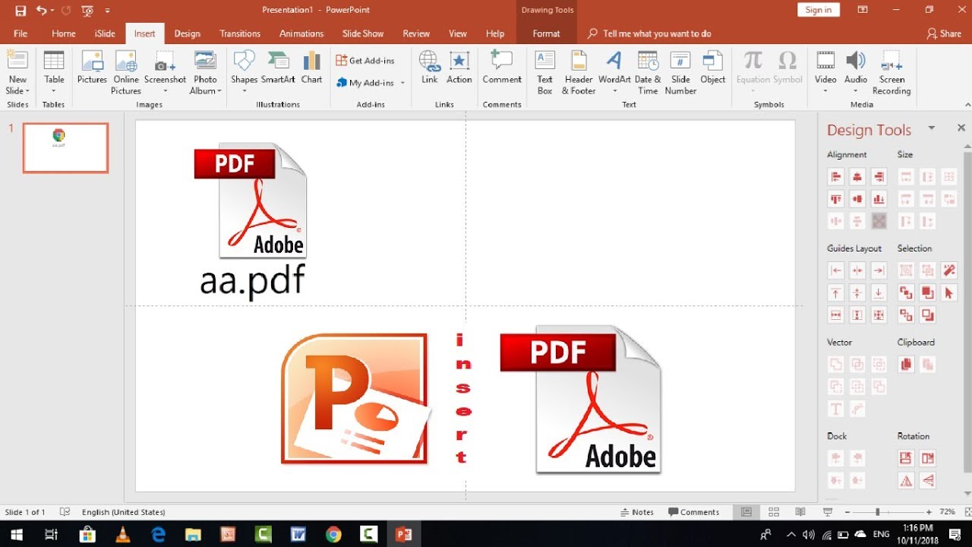Open the Table dropdown
Screen dimensions: 972x547
[54, 91]
